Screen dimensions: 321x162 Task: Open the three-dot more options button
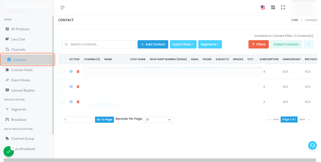tap(309, 44)
